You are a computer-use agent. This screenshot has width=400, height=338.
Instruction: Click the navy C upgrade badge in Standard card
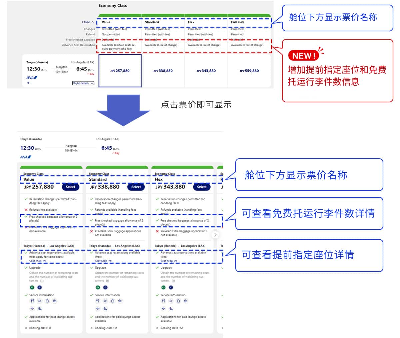point(105,287)
